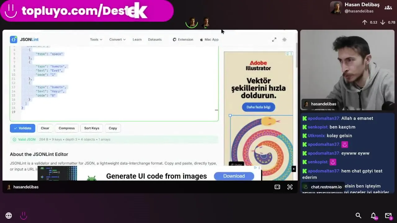
Task: Open the Convert dropdown menu
Action: point(118,40)
